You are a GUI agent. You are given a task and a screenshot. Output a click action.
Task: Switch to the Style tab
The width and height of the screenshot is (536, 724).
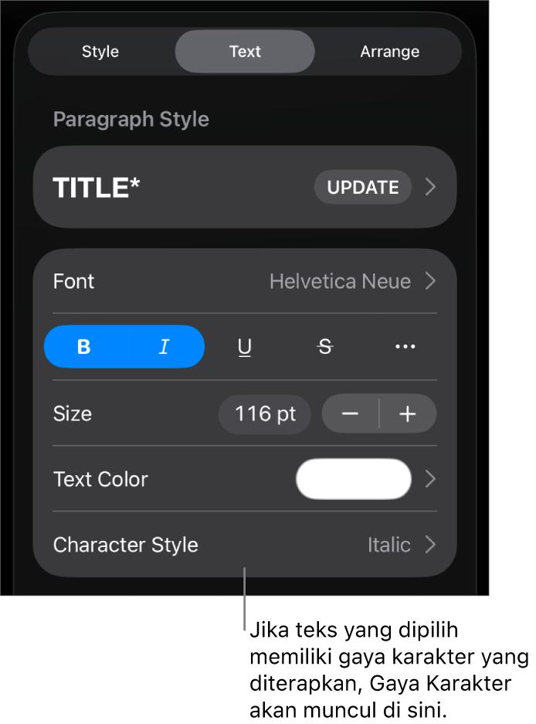[100, 52]
